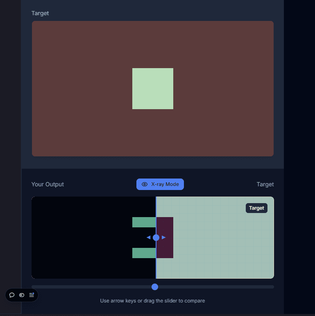Click the comparison slider thumb below the output
Viewport: 315px width, 316px height.
pyautogui.click(x=155, y=287)
